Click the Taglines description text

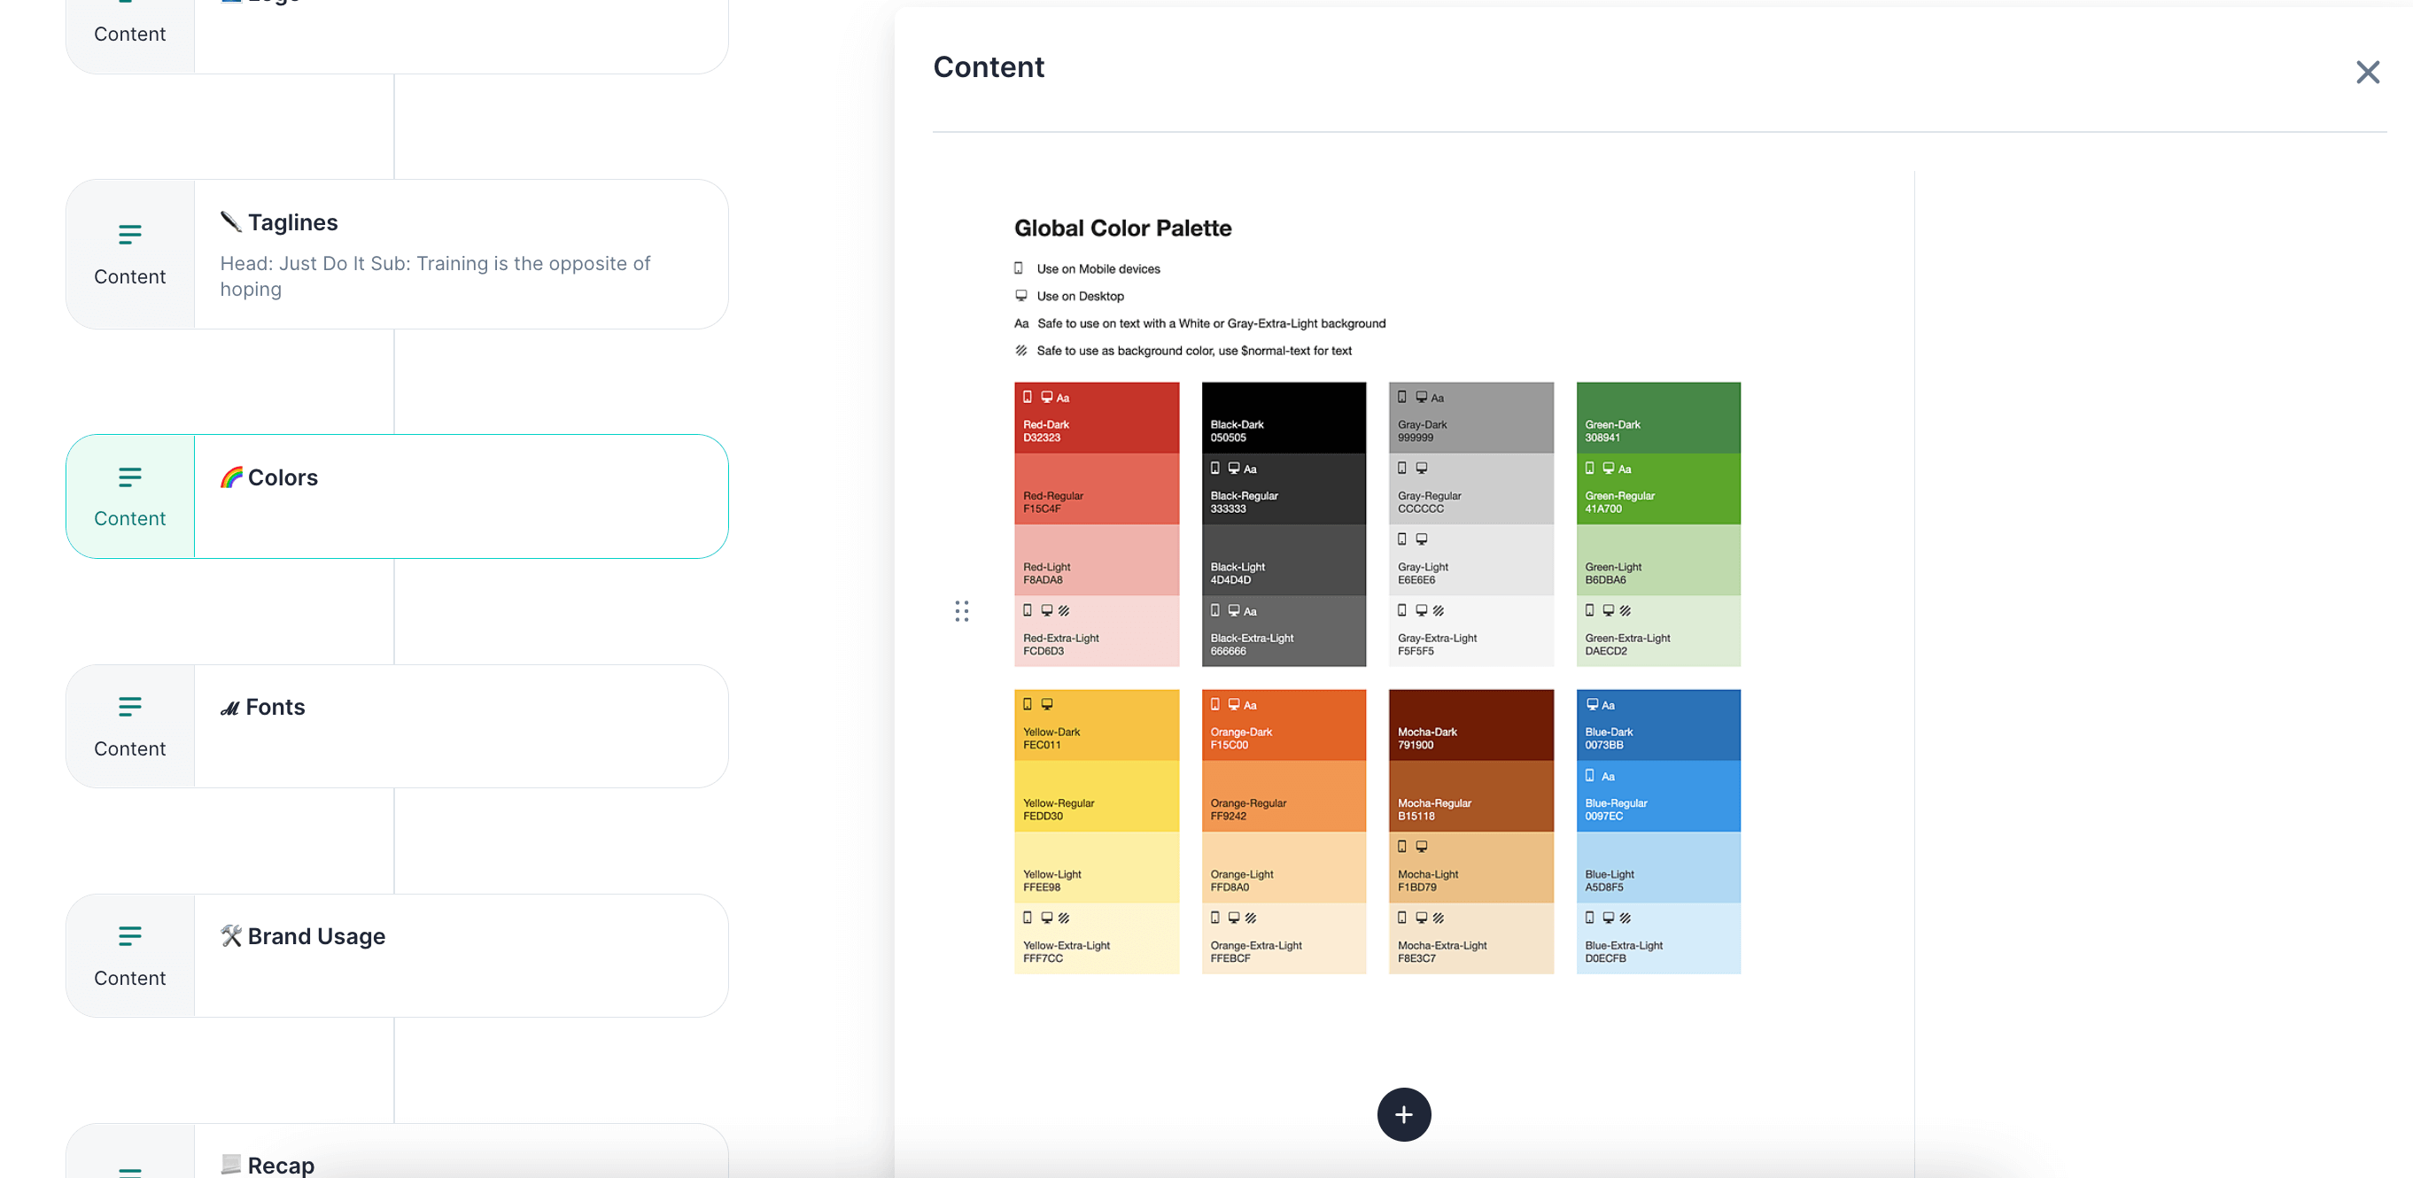pos(435,276)
